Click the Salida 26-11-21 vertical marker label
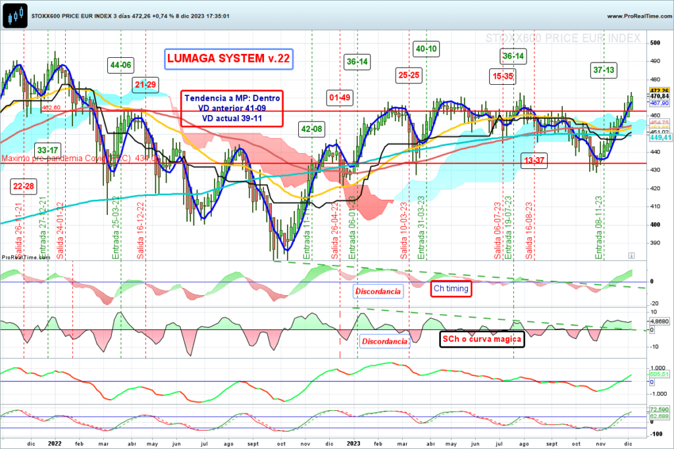 [18, 231]
